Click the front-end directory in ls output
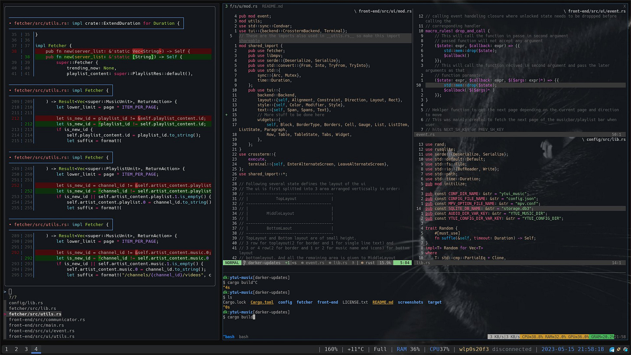 pyautogui.click(x=328, y=302)
